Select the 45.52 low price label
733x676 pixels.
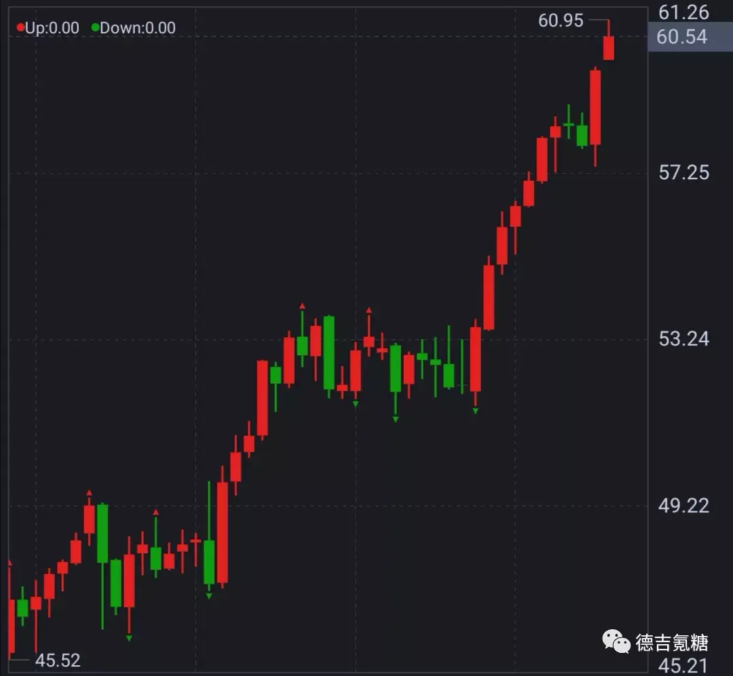click(58, 660)
